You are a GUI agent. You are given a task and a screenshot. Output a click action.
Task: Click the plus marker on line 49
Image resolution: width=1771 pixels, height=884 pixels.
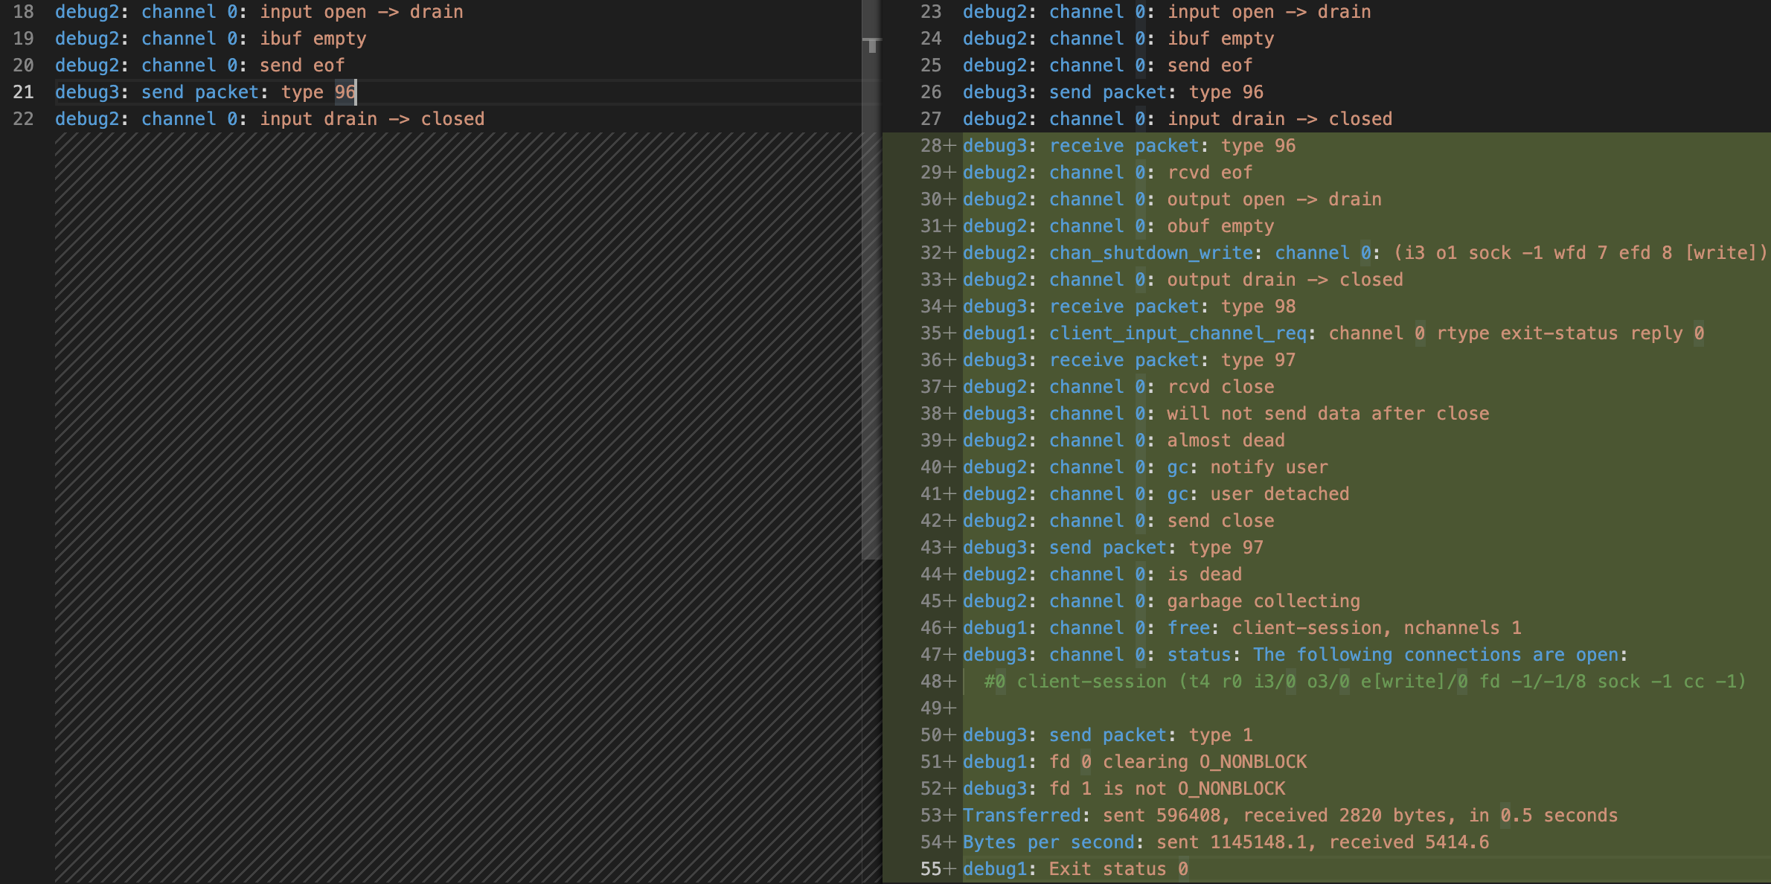coord(949,708)
